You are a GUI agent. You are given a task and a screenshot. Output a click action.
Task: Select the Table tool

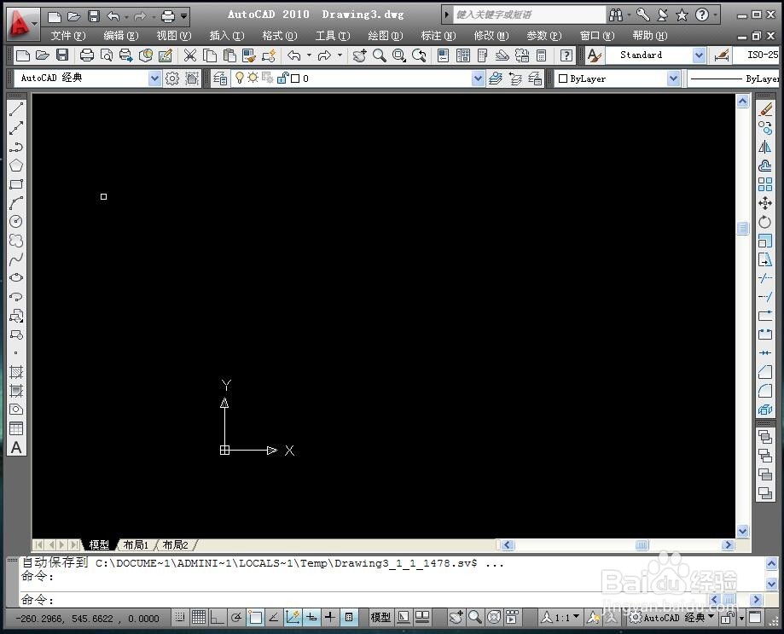coord(16,428)
